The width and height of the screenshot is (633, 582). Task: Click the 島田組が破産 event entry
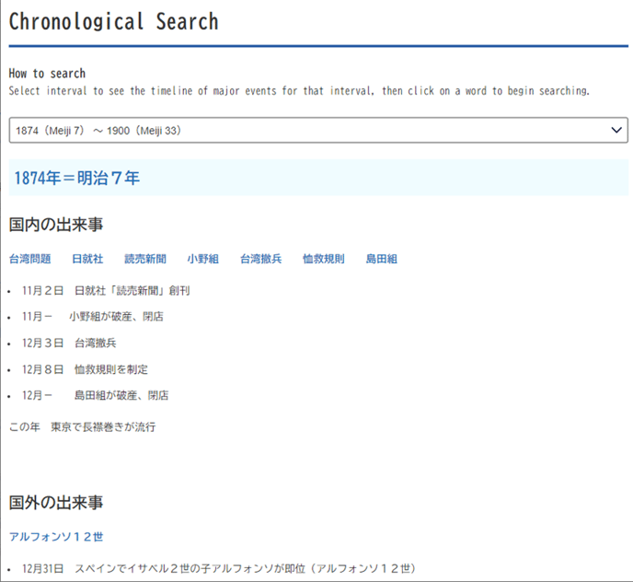pyautogui.click(x=95, y=395)
